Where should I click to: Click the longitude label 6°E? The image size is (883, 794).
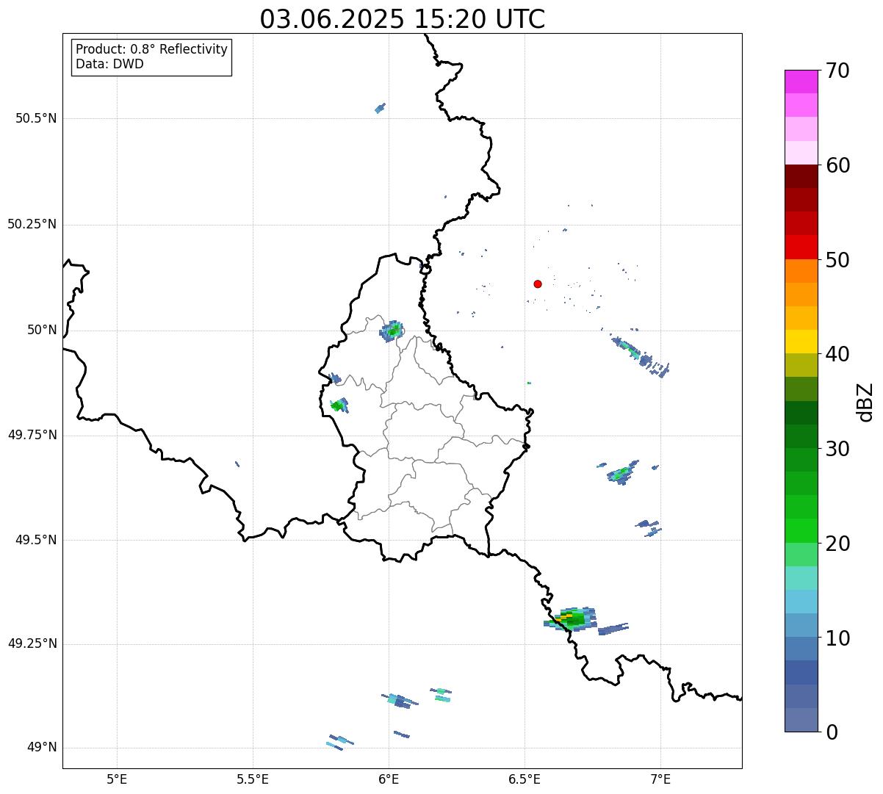point(389,779)
